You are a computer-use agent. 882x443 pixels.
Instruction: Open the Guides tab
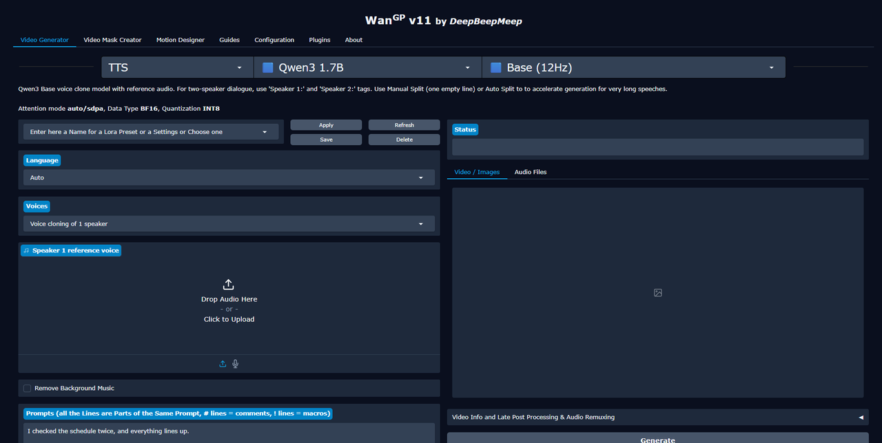229,40
